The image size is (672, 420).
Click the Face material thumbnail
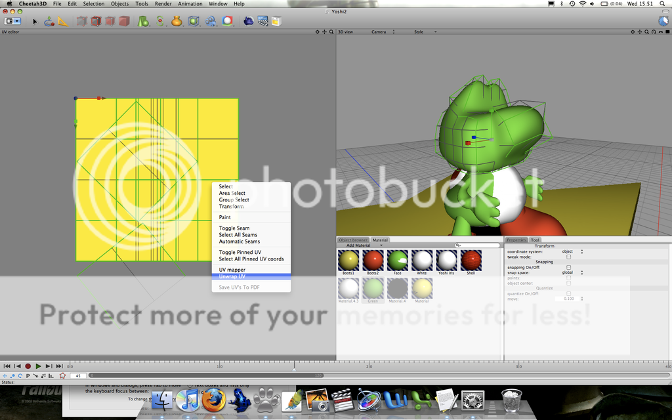click(397, 262)
